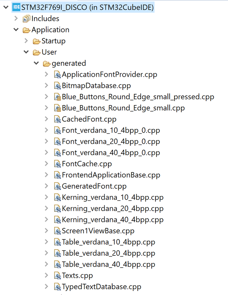
Task: Click the BitmapDatabase.cpp file icon
Action: [x=57, y=86]
